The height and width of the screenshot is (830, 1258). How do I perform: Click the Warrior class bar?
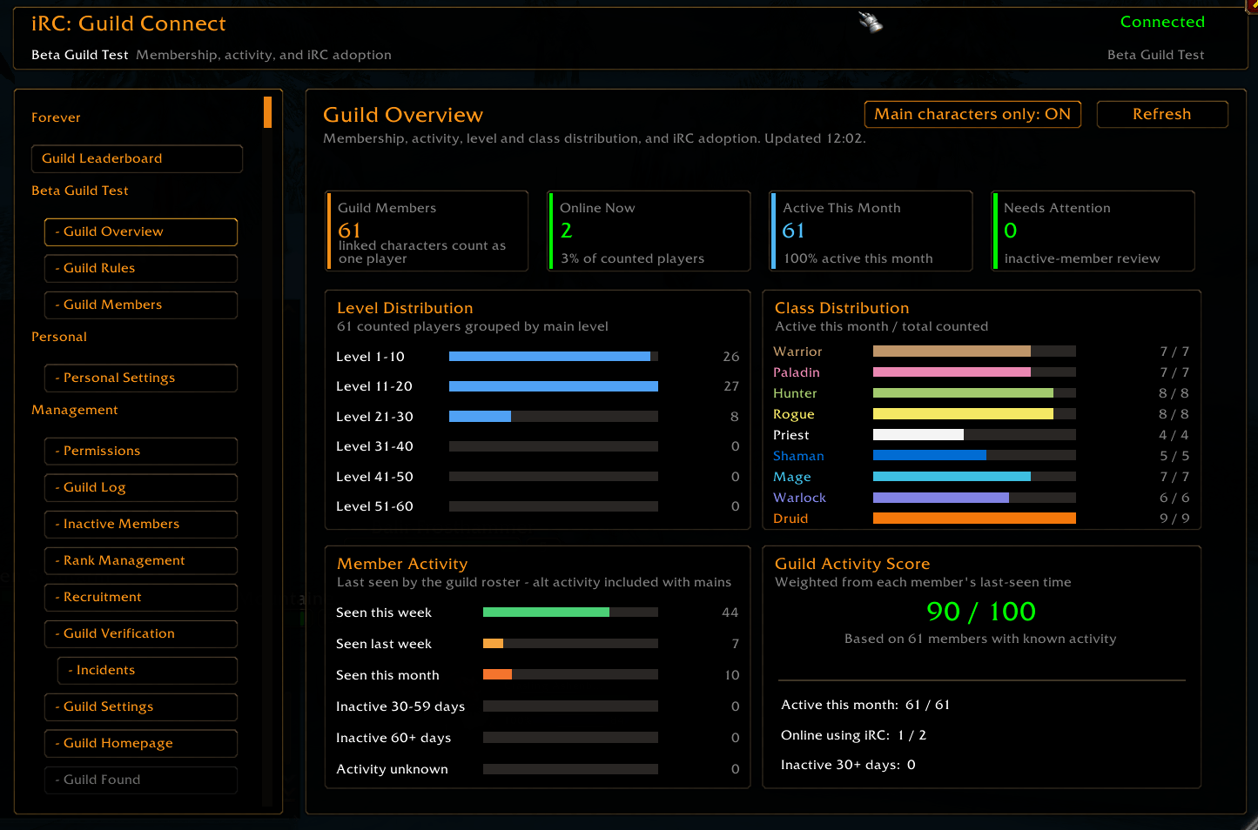[x=974, y=351]
